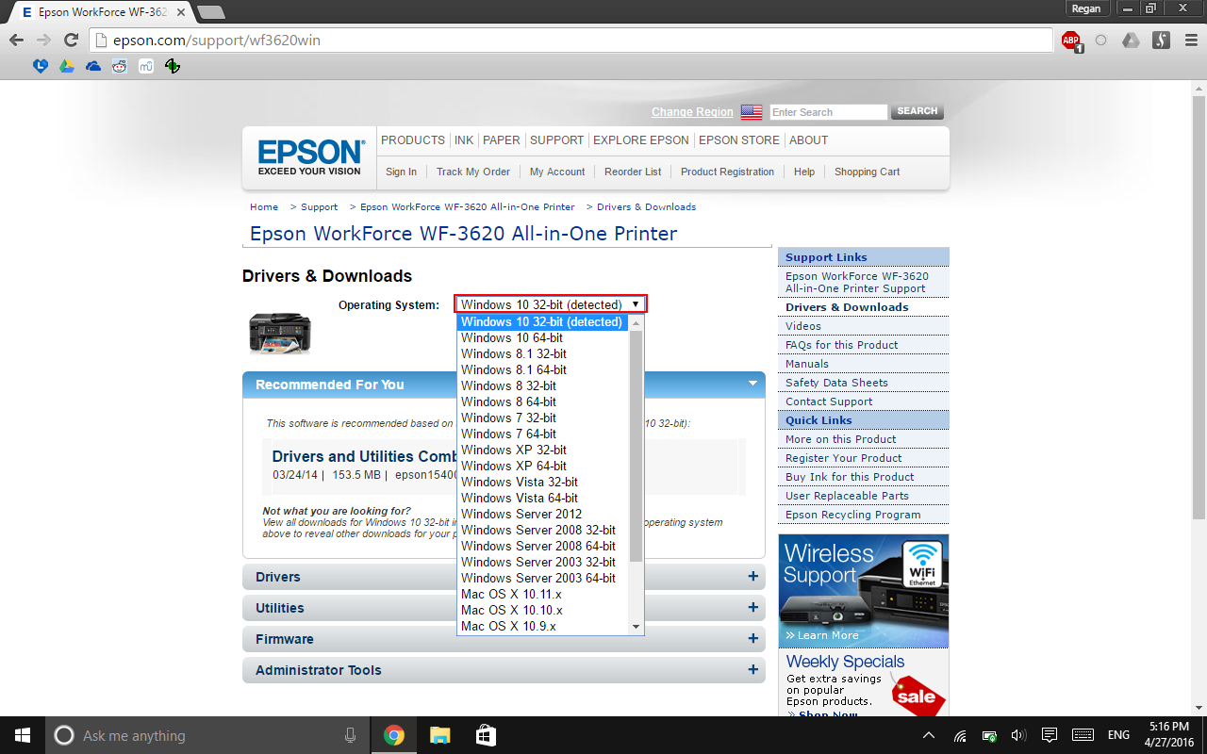The height and width of the screenshot is (754, 1207).
Task: Open the Windows Store taskbar icon
Action: (x=485, y=735)
